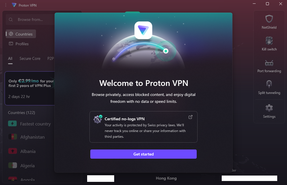Screen dimensions: 287x185
Task: Click the Browse from search field
Action: pyautogui.click(x=30, y=19)
